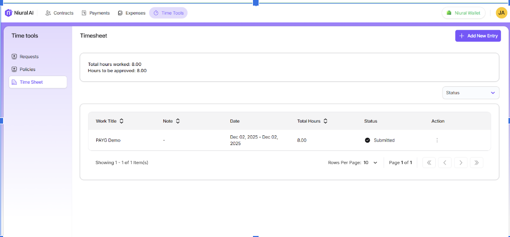Screen dimensions: 510x237
Task: Change Rows Per Page dropdown
Action: coord(371,162)
